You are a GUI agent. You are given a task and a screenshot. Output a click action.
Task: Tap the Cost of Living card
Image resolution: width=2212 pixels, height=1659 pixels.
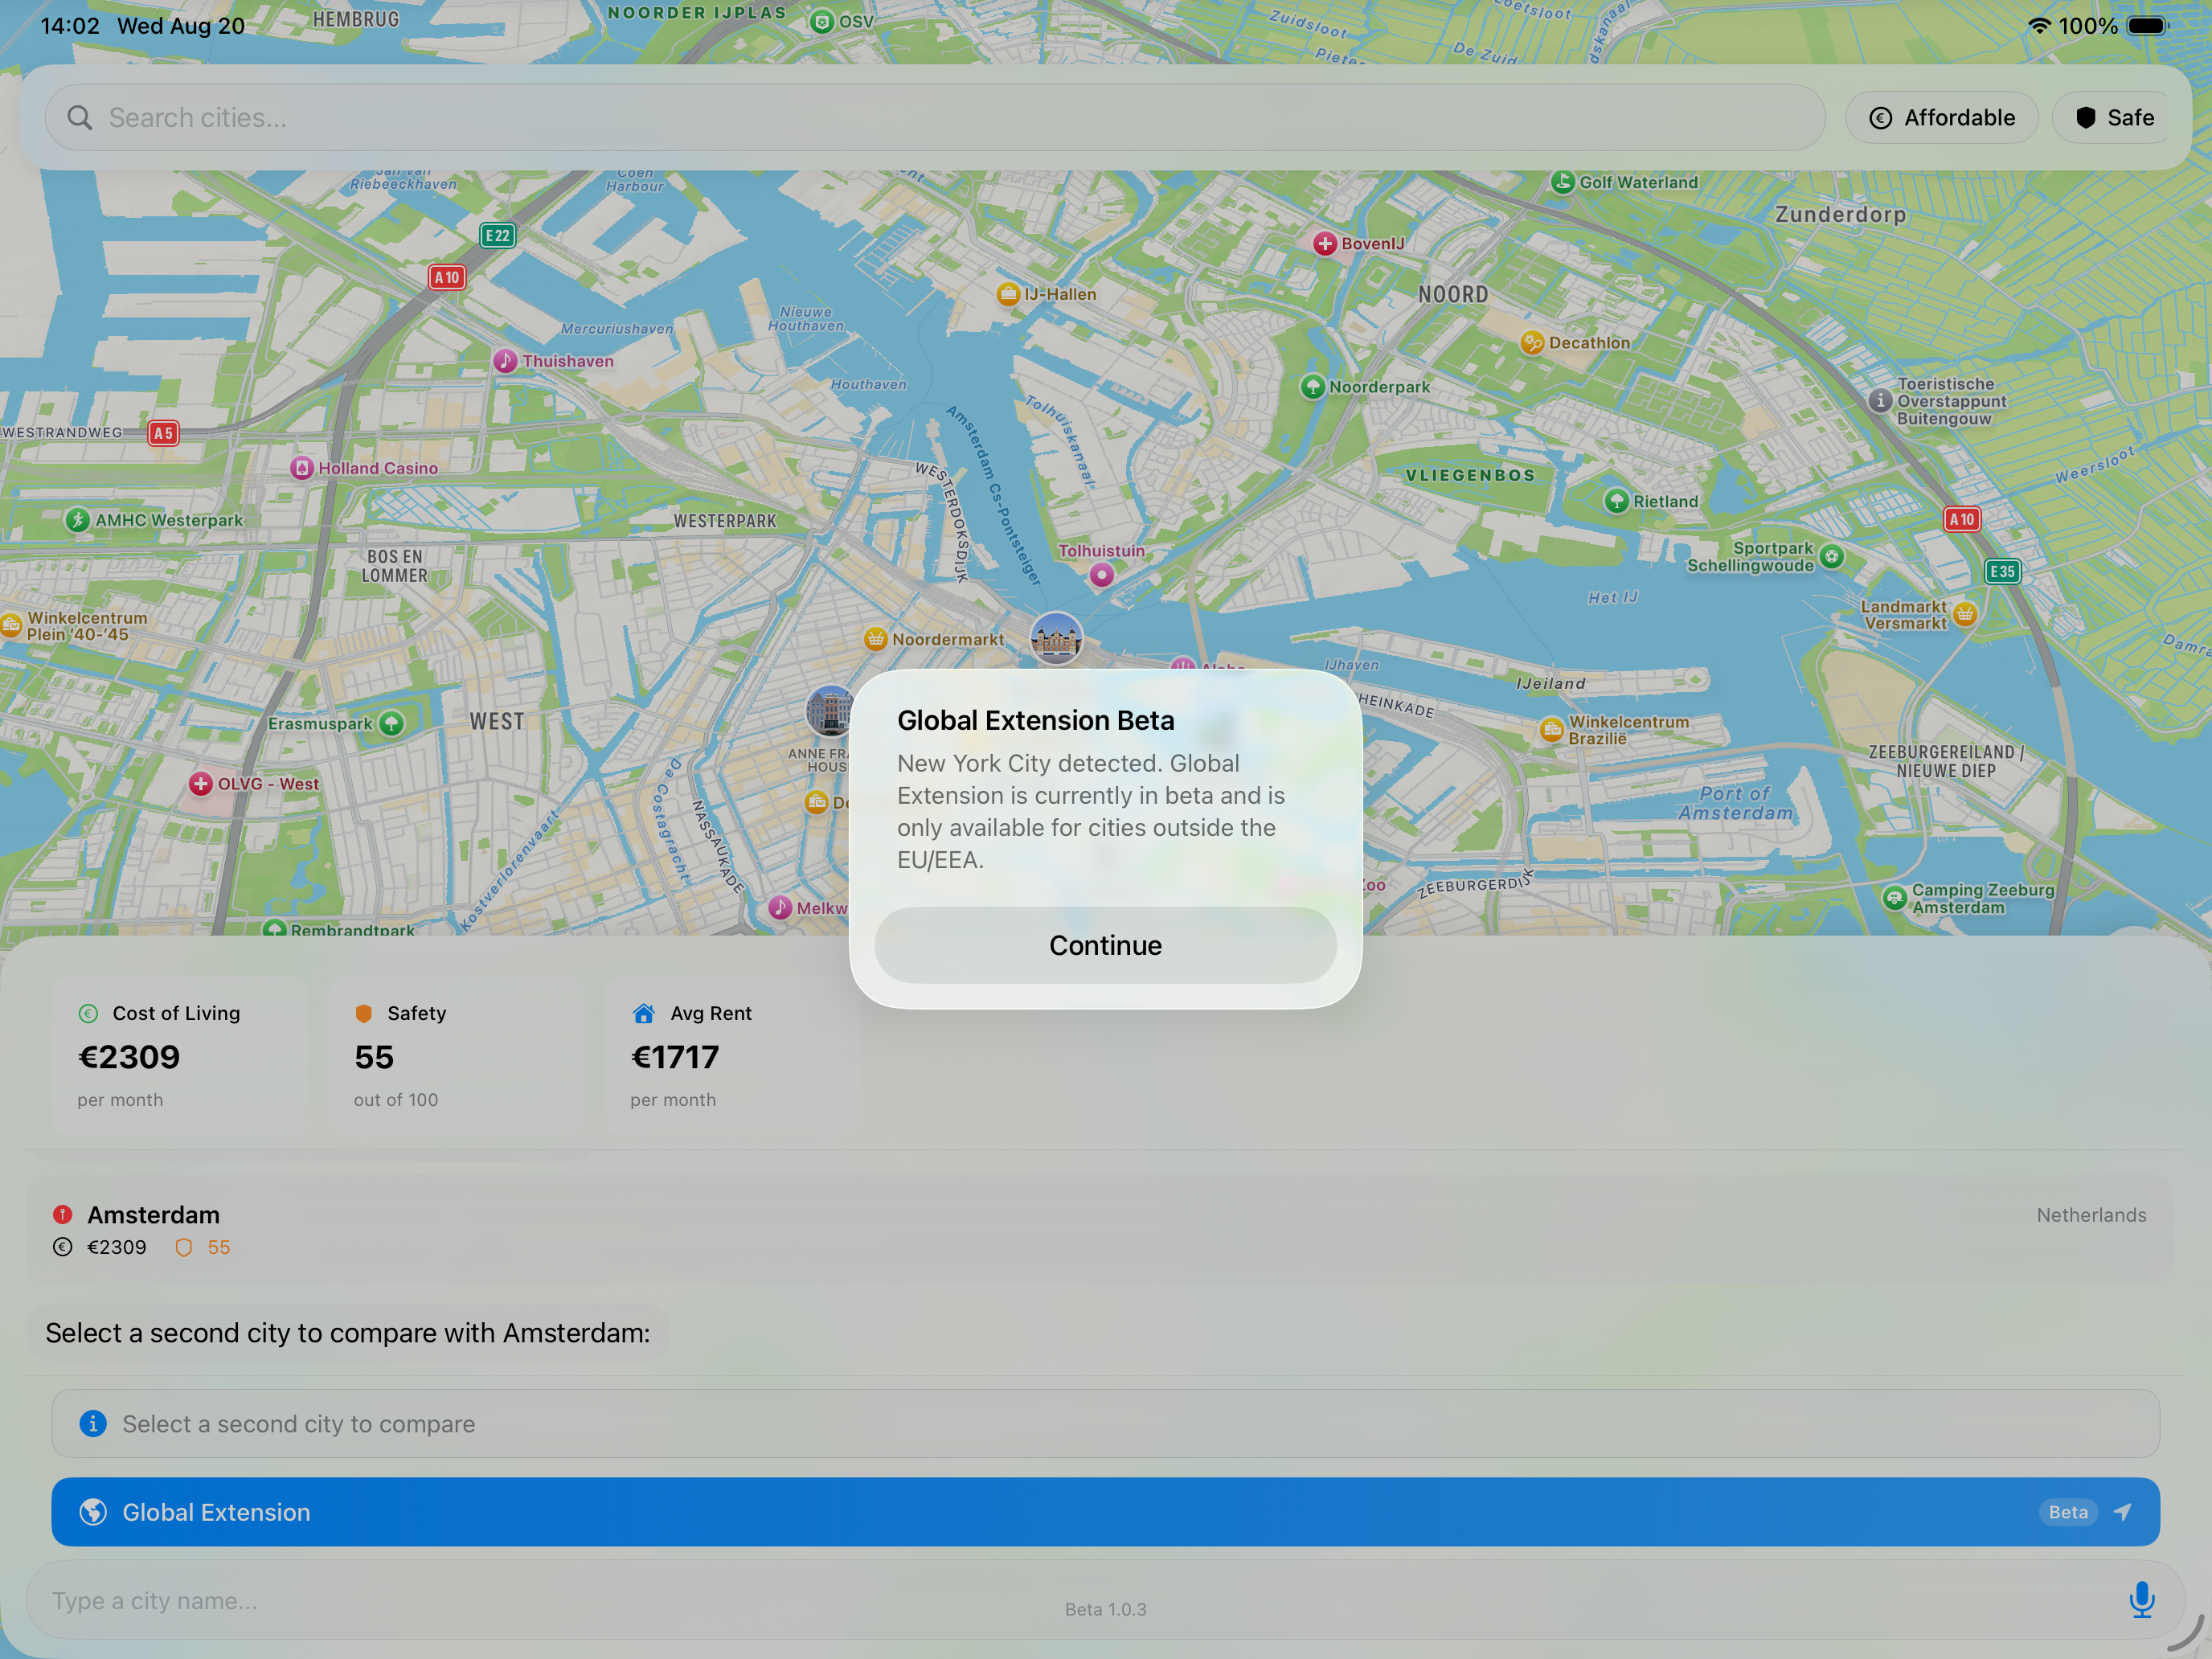click(x=180, y=1055)
